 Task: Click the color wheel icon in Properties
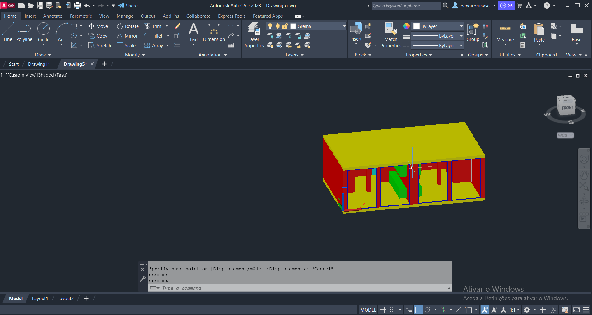click(x=407, y=26)
